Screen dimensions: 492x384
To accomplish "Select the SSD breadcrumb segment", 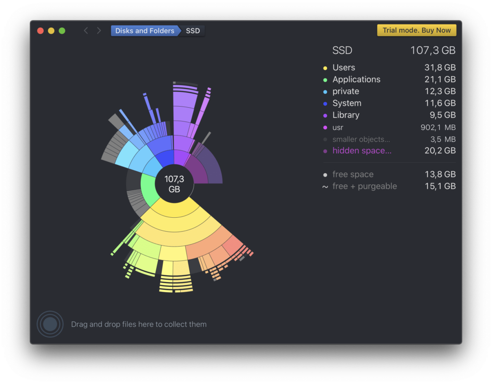I will click(193, 31).
